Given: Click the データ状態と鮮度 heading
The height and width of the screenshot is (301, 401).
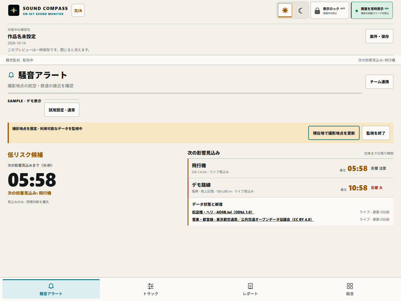Looking at the screenshot, I should (207, 204).
